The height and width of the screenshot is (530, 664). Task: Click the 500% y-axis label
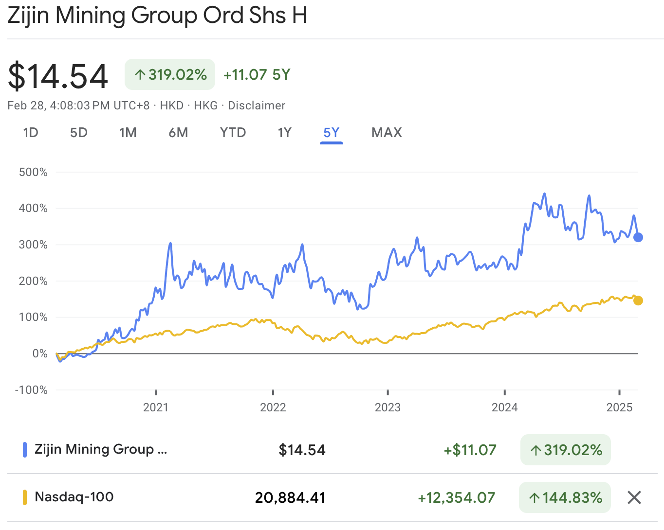[x=33, y=172]
